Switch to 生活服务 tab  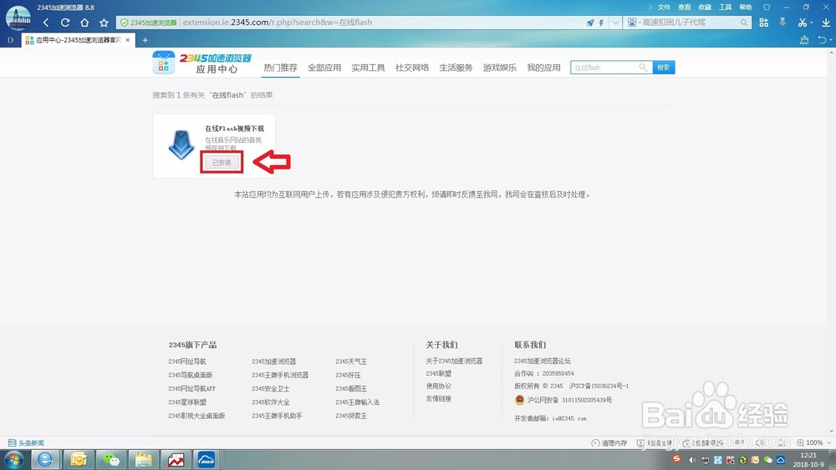pos(456,68)
